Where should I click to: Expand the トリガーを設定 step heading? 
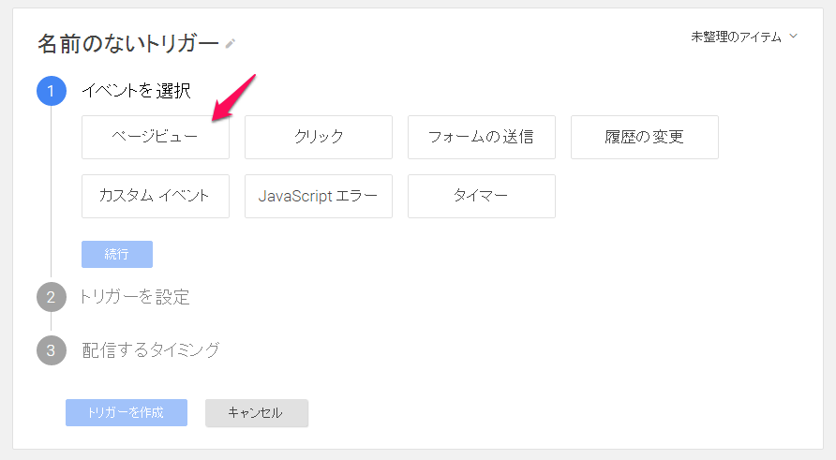136,297
